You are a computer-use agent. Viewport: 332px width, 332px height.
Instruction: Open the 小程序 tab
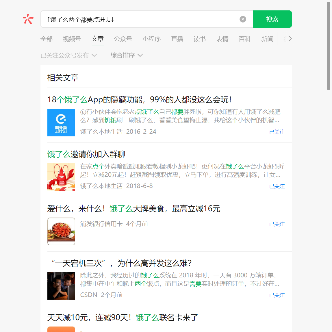click(x=152, y=39)
